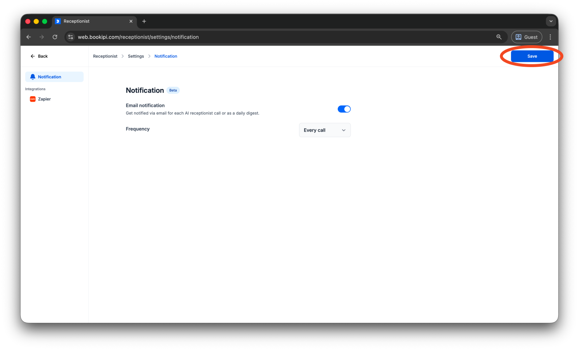579x350 pixels.
Task: Open the tab search chevron dropdown
Action: point(551,21)
